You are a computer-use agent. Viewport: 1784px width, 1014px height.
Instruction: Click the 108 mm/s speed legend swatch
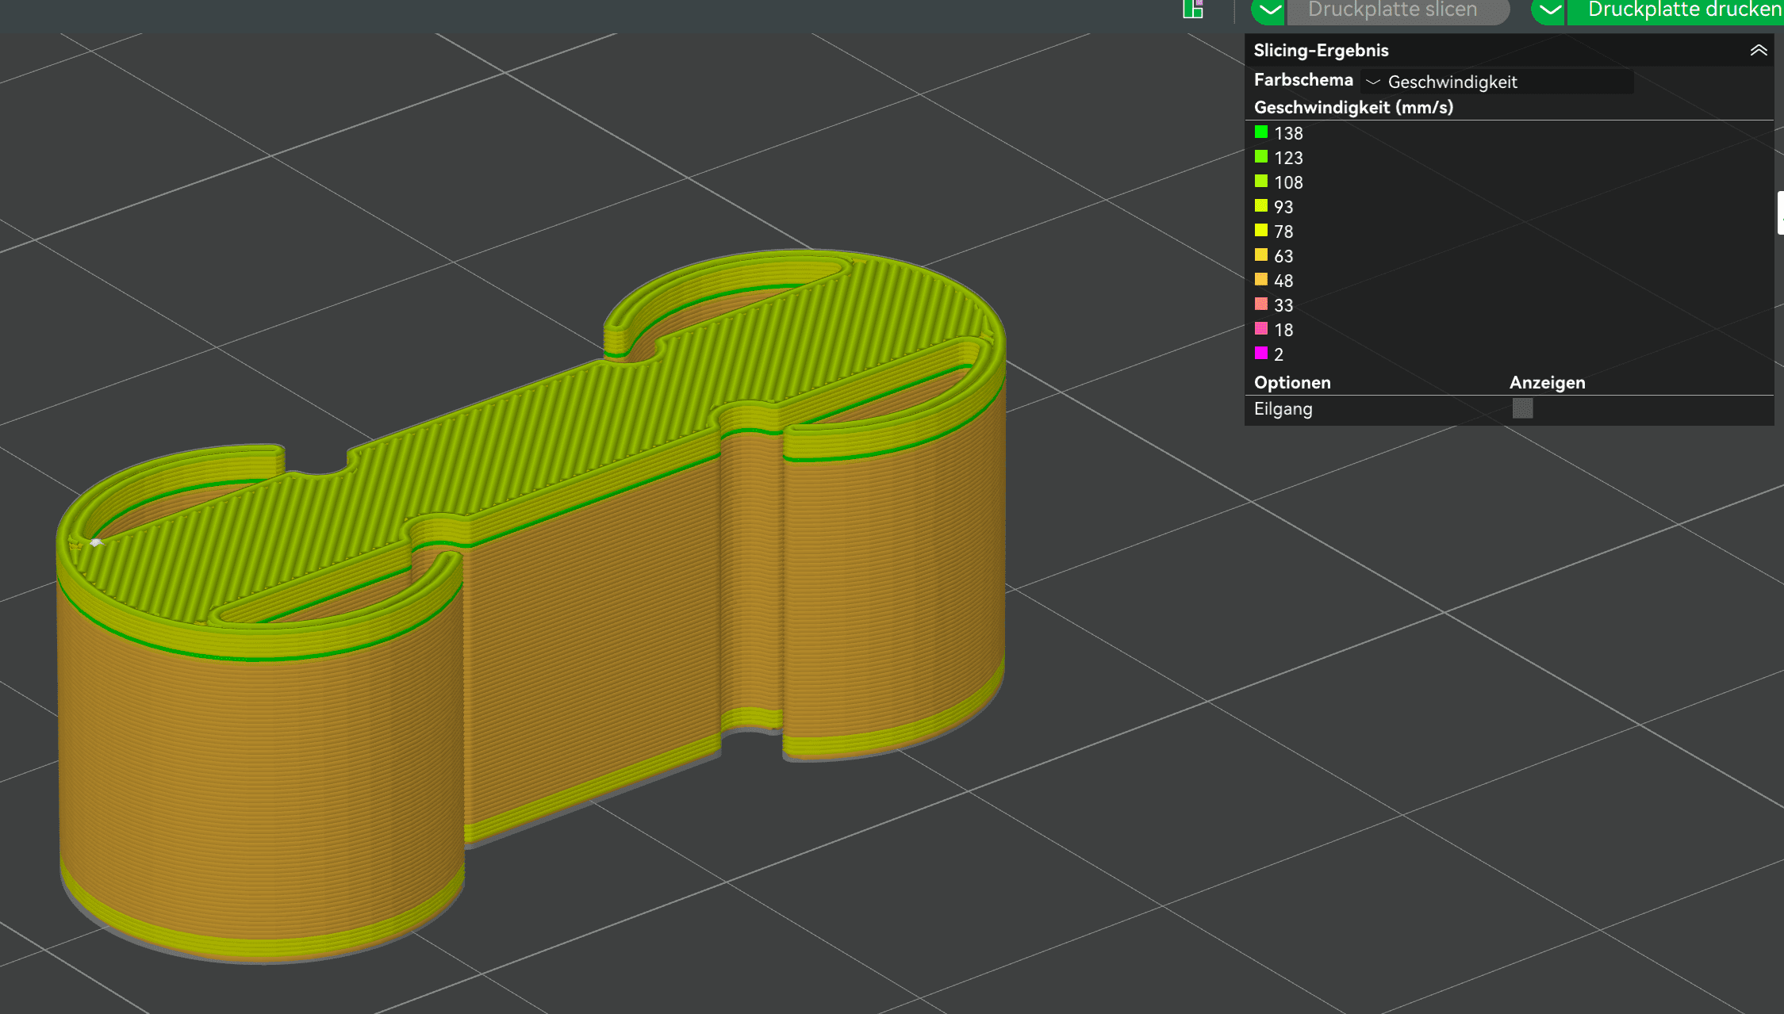pyautogui.click(x=1261, y=182)
